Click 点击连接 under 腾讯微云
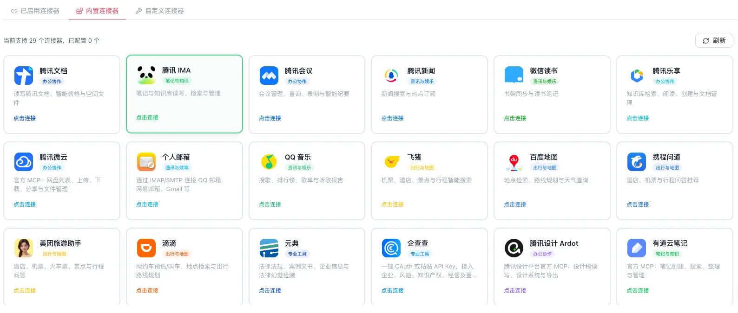 pos(25,204)
